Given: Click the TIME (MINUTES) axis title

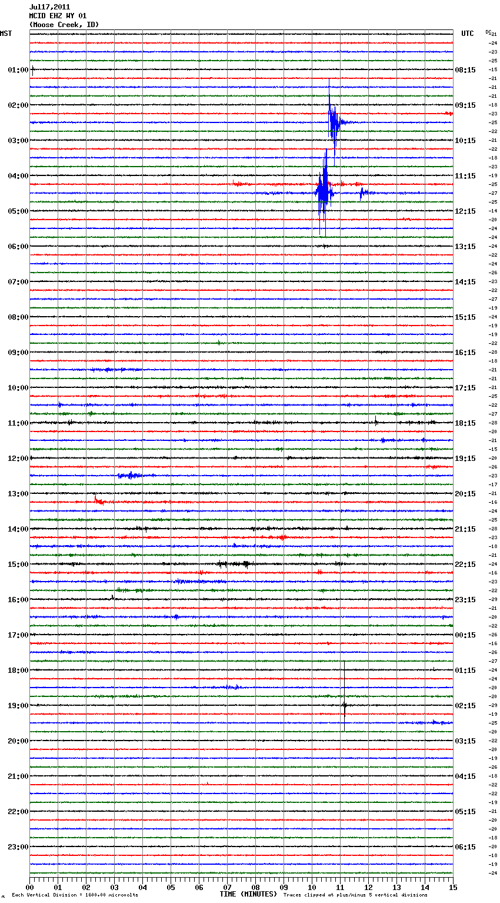Looking at the screenshot, I should tap(248, 894).
